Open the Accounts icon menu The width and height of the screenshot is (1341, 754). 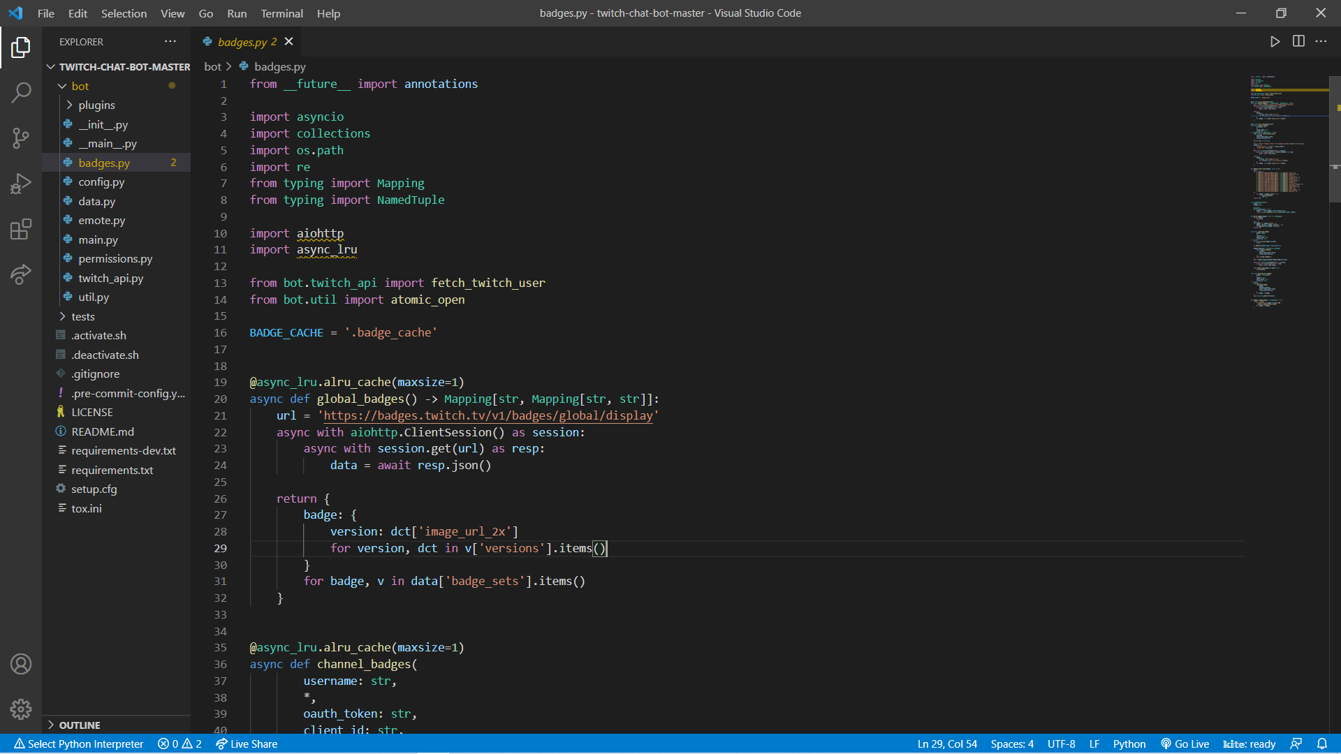(21, 664)
